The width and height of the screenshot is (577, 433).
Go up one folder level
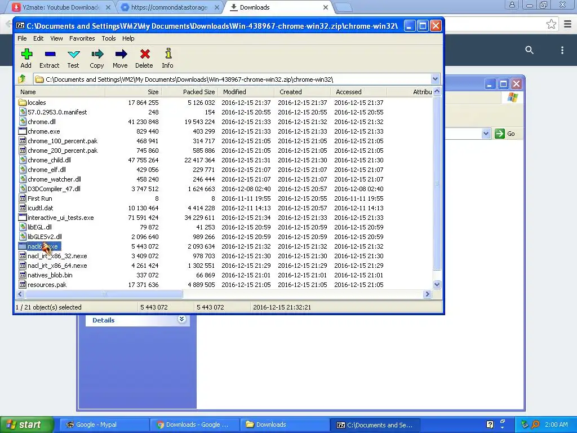point(22,79)
